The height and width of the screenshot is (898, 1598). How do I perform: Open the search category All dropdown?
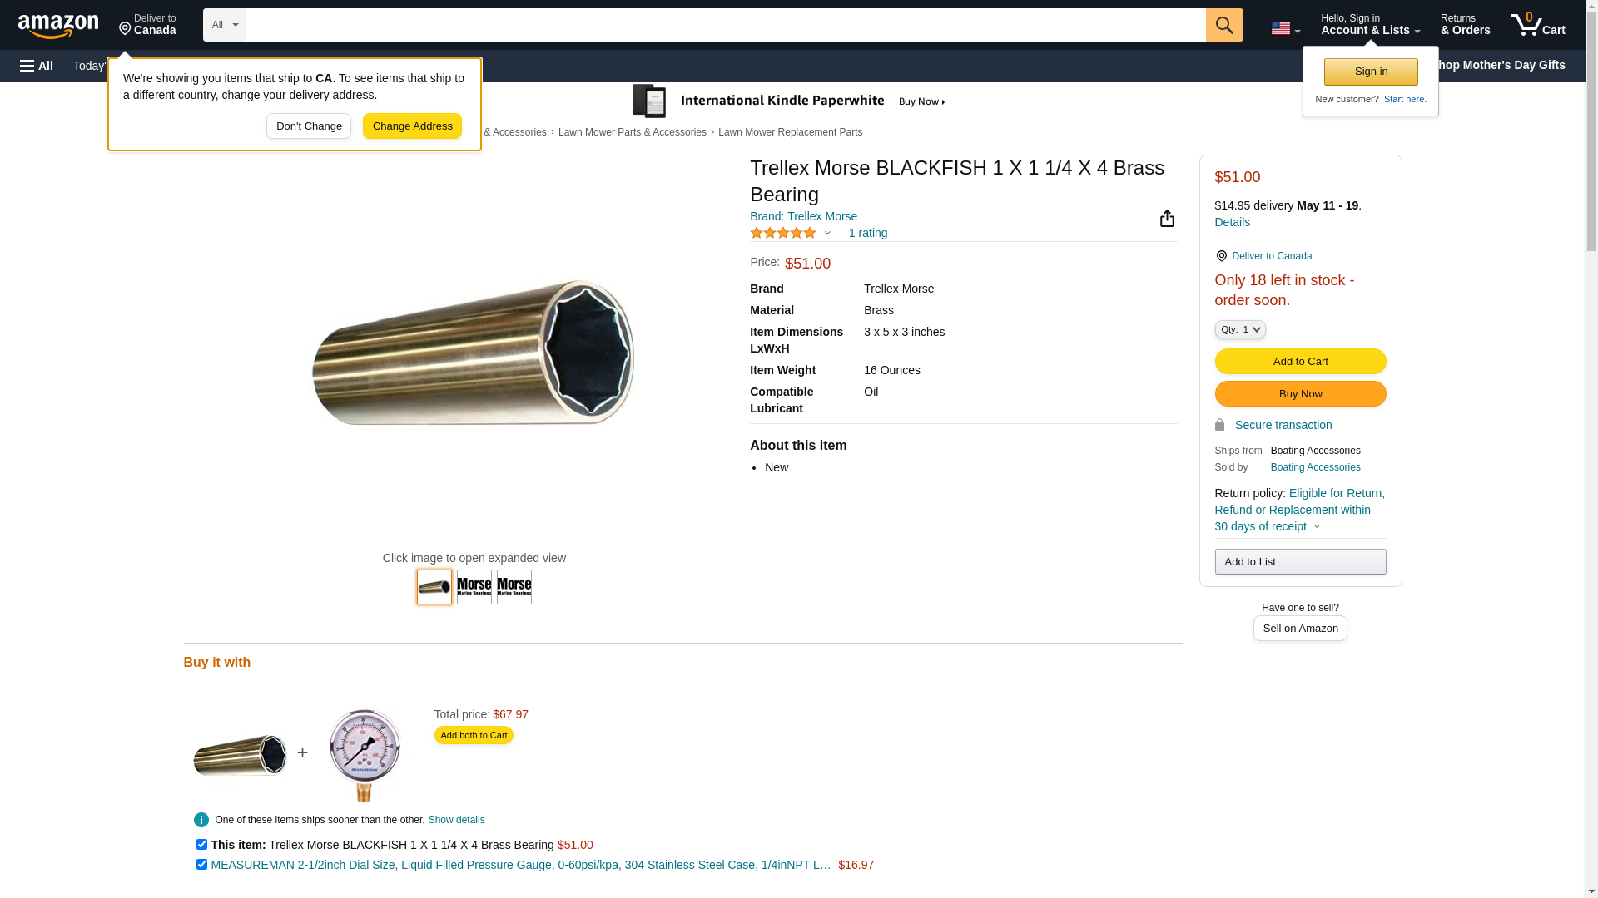pyautogui.click(x=224, y=25)
